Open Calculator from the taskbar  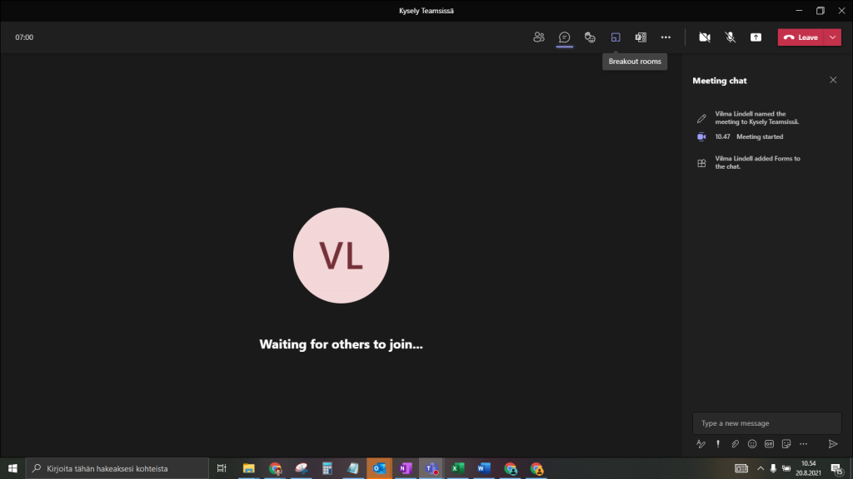(x=327, y=468)
